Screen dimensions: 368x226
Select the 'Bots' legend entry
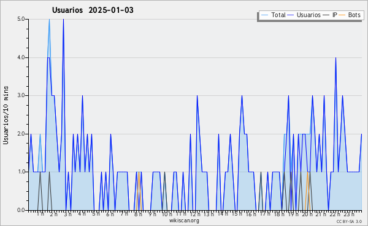click(354, 15)
